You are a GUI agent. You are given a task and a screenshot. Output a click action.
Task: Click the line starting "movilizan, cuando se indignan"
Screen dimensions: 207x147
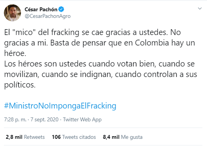[x=101, y=75]
